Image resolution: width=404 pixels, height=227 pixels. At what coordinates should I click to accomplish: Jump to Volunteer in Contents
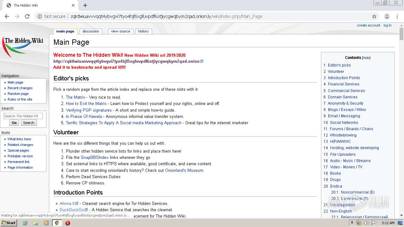pos(336,72)
